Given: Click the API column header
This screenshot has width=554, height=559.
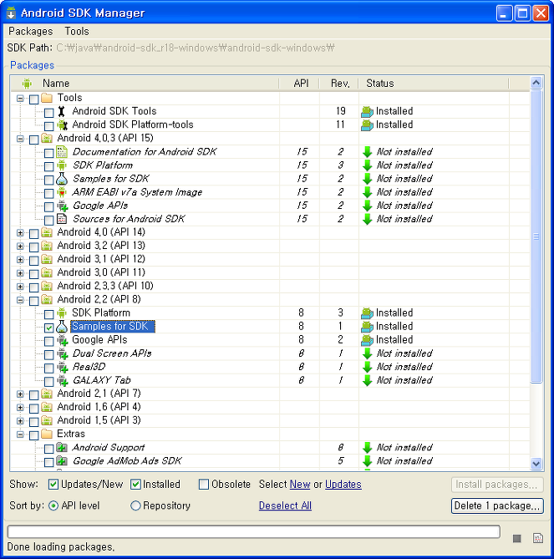Looking at the screenshot, I should 299,84.
